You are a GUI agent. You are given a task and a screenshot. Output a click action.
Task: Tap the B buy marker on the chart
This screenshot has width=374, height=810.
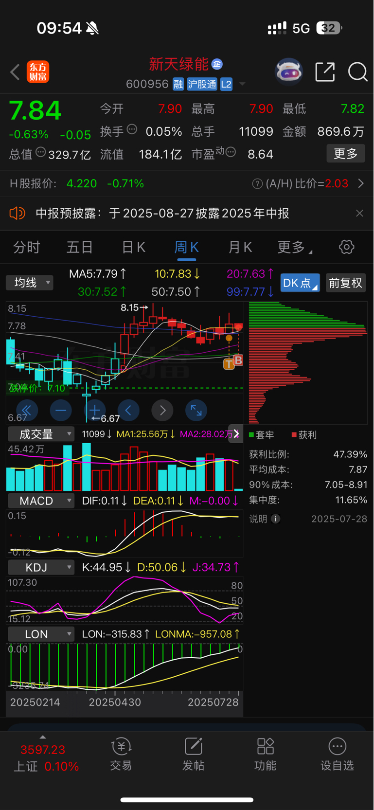[238, 360]
